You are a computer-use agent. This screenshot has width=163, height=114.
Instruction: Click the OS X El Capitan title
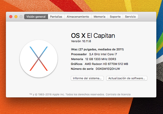[93, 36]
